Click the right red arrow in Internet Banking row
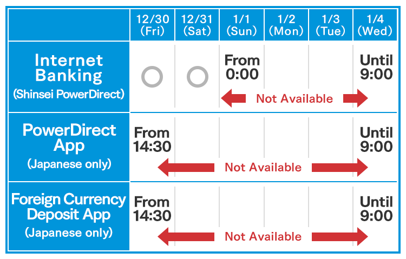Viewport: 406px width, 259px height. pos(355,98)
